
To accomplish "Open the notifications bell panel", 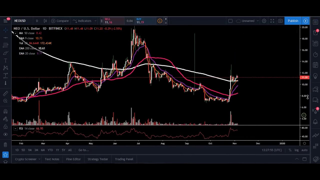I will (x=315, y=122).
